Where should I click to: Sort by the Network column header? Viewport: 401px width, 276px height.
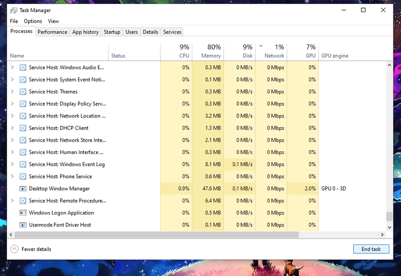(271, 52)
